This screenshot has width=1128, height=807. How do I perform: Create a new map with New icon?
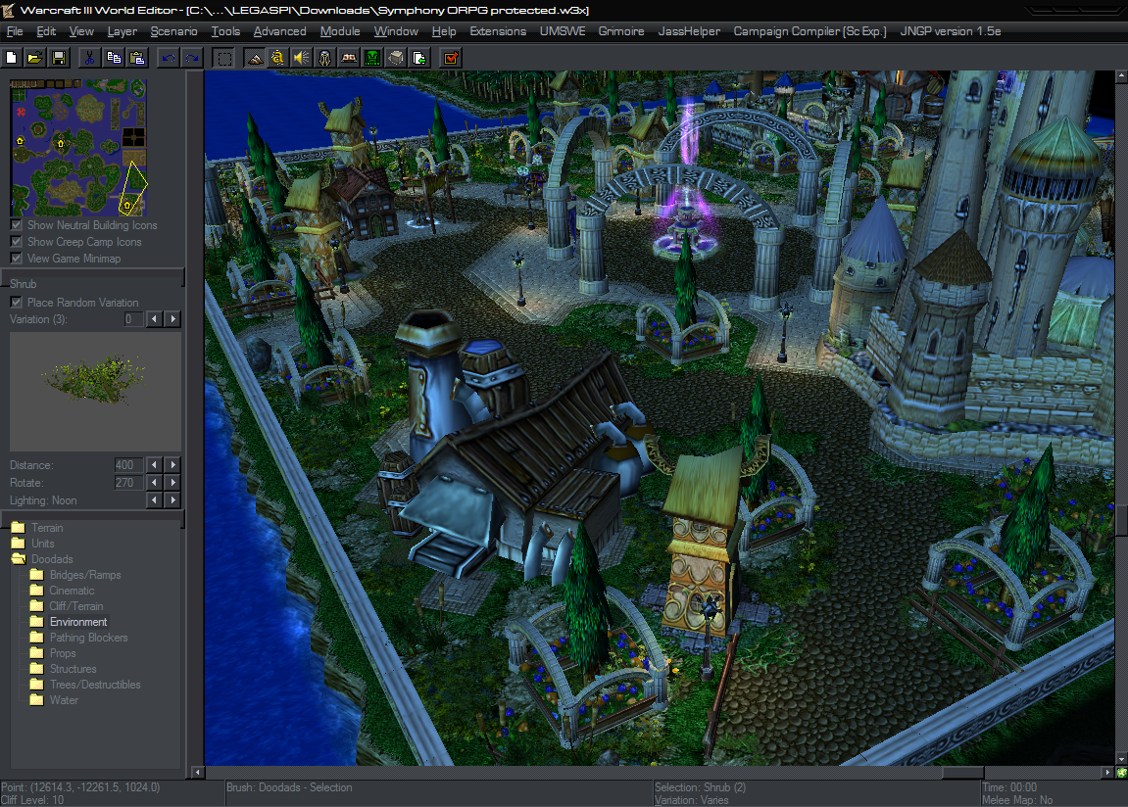click(x=11, y=58)
